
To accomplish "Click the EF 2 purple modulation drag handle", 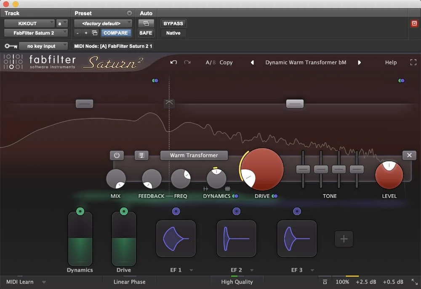I will 237,211.
